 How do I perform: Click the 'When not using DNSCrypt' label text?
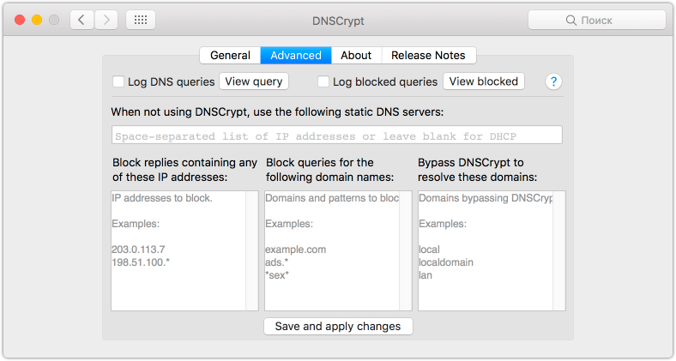(x=277, y=112)
